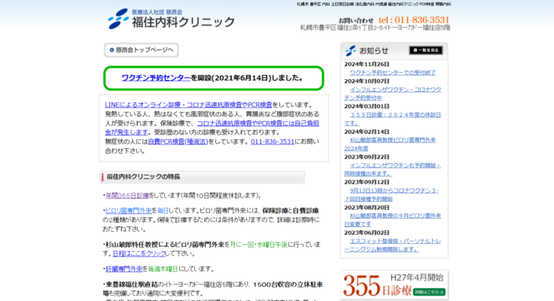Image resolution: width=554 pixels, height=301 pixels.
Task: Click the 毎日 link after ピロリ菌専門外来
Action: [x=163, y=211]
